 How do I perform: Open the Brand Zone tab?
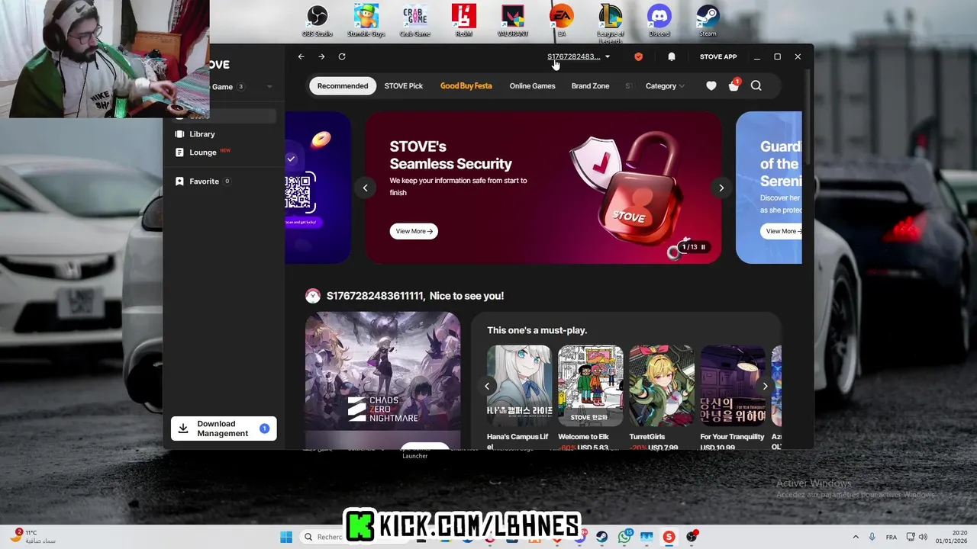point(591,86)
